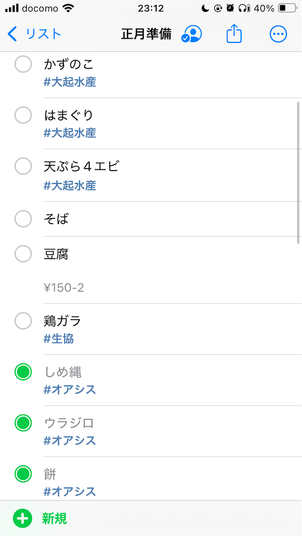Open the shared list collaborators icon
Image resolution: width=302 pixels, height=536 pixels.
point(192,34)
